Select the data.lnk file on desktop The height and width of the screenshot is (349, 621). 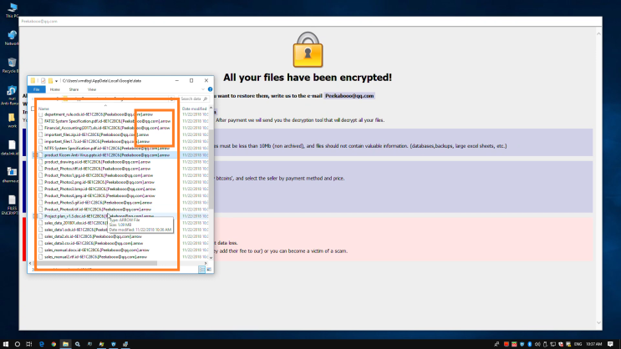pyautogui.click(x=11, y=148)
